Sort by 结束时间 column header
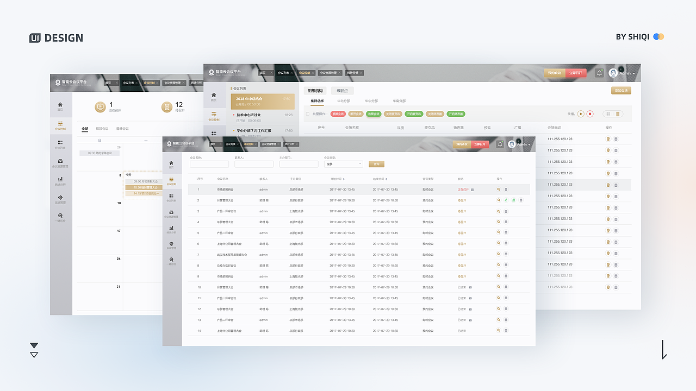Screen dimensions: 696x391 (x=380, y=179)
